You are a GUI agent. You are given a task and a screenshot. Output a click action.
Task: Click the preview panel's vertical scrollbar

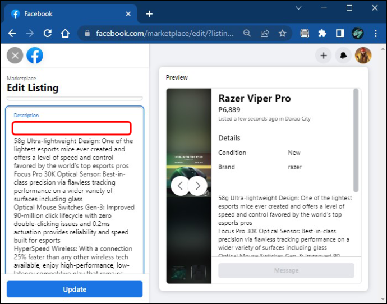tap(356, 140)
